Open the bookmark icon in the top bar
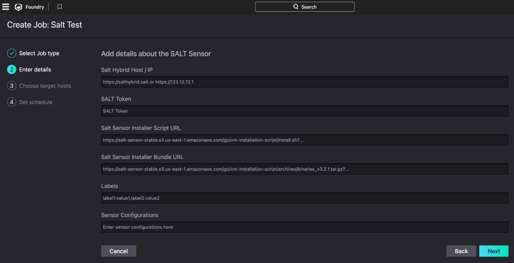Image resolution: width=514 pixels, height=263 pixels. 60,6
